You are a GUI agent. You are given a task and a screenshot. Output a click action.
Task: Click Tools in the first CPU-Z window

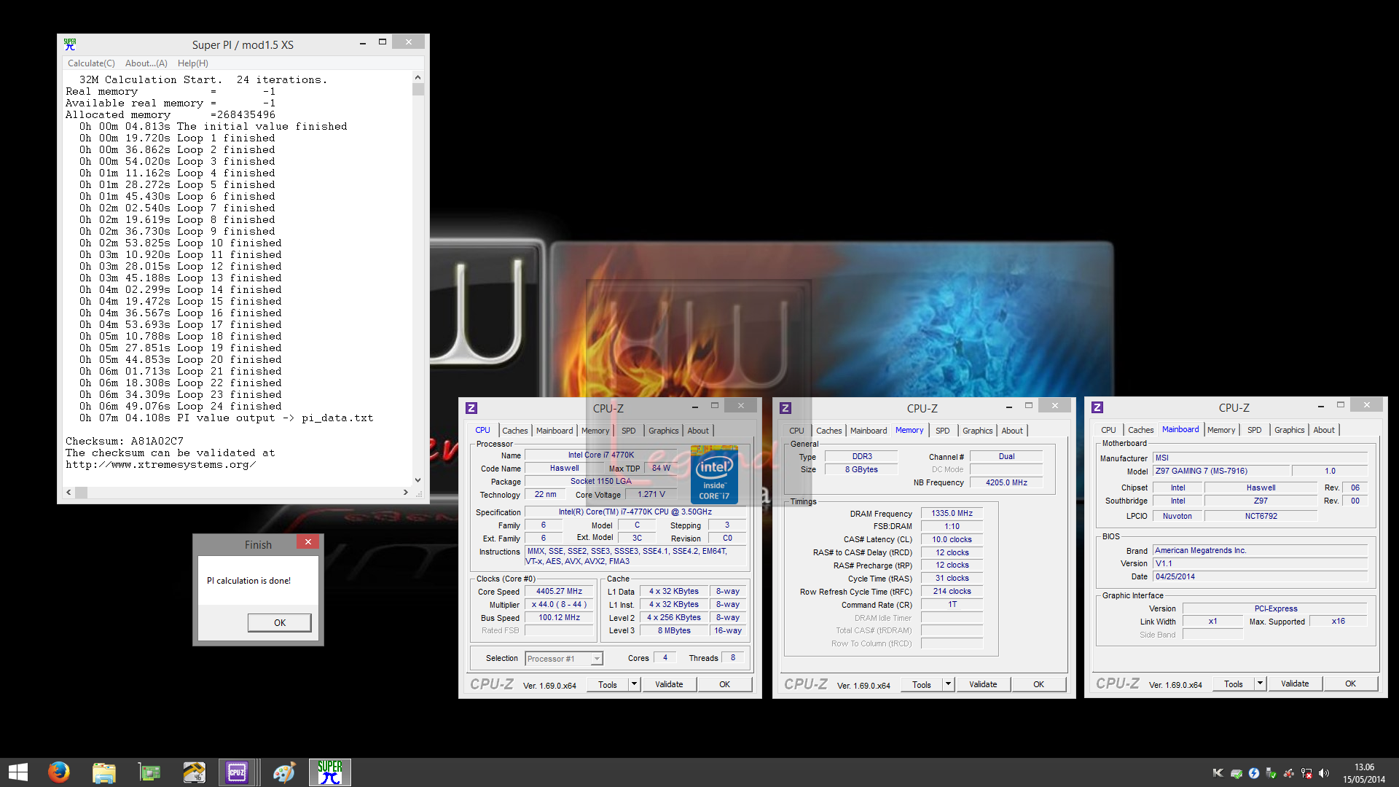tap(608, 685)
